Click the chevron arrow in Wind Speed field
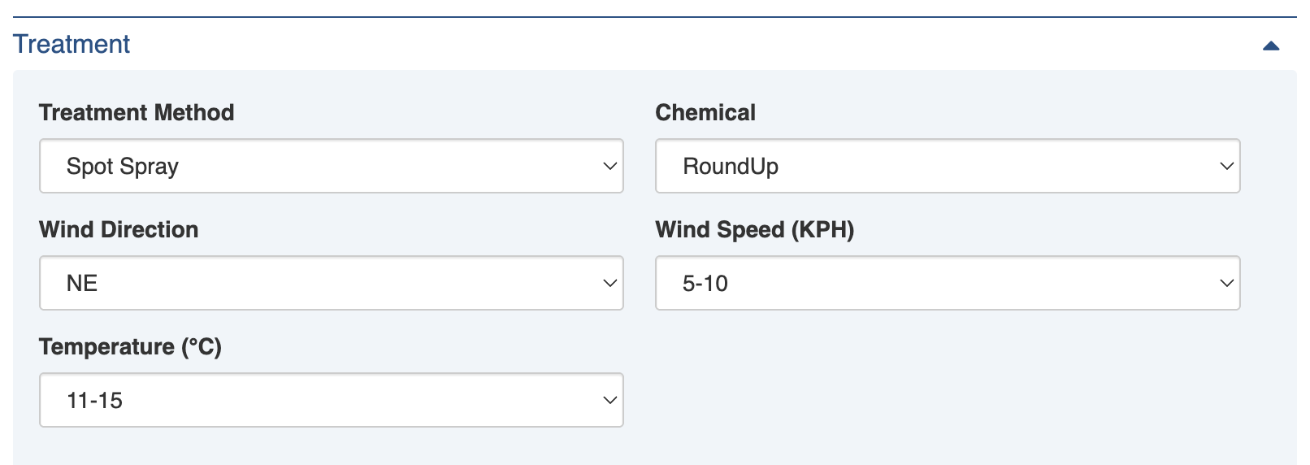 click(1226, 283)
